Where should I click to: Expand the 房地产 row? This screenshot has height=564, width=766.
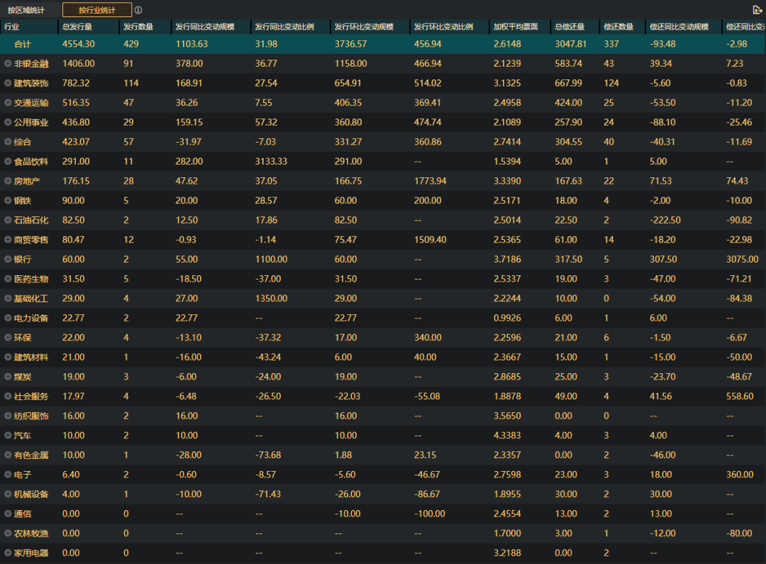8,181
